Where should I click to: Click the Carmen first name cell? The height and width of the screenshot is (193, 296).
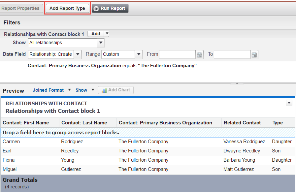(11, 142)
